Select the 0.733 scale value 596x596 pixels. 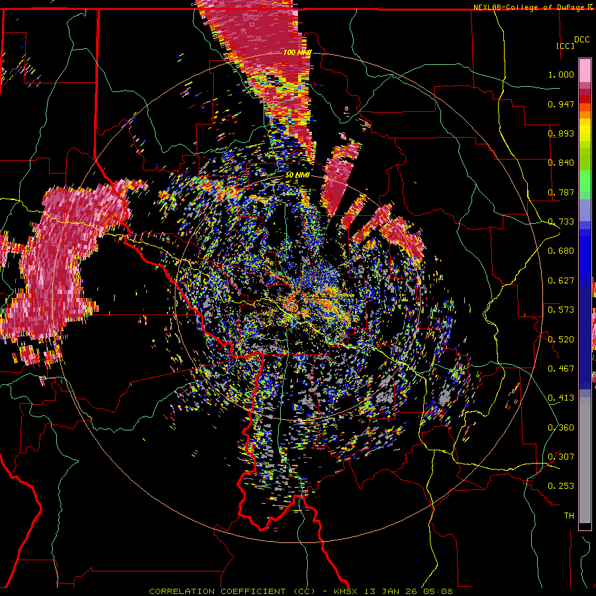tap(561, 222)
